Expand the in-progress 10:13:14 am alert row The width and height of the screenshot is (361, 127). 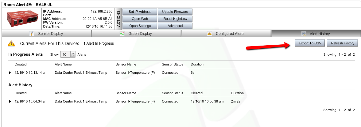[10, 73]
